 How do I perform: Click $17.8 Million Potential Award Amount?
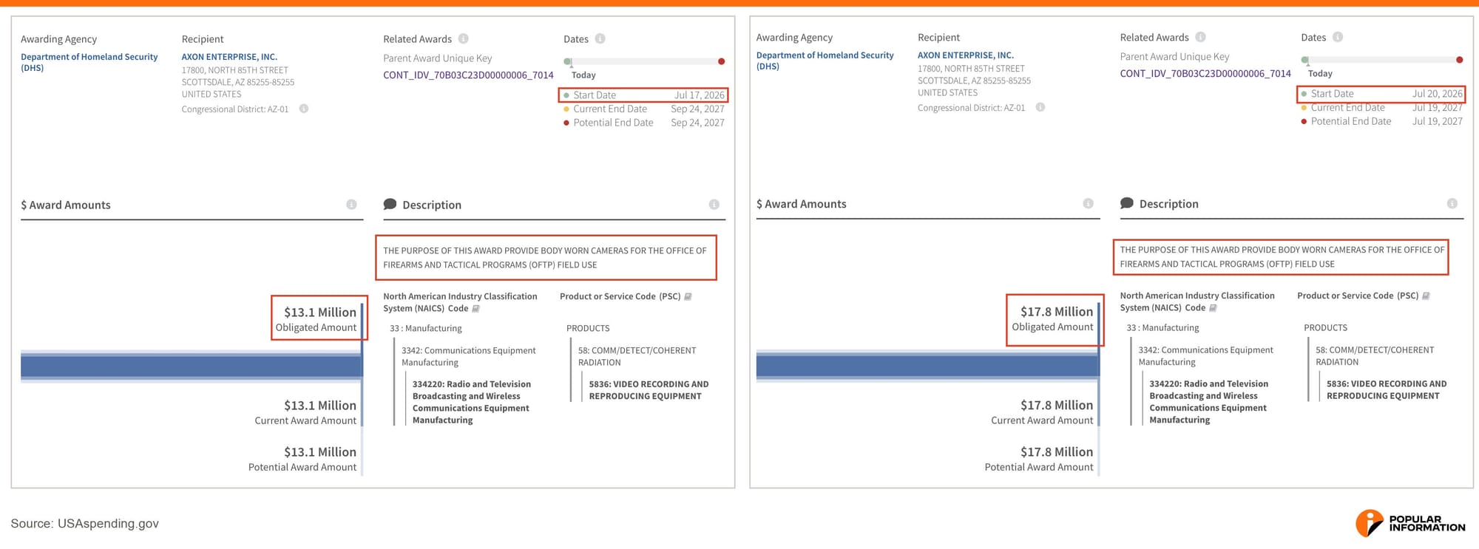pos(1039,459)
